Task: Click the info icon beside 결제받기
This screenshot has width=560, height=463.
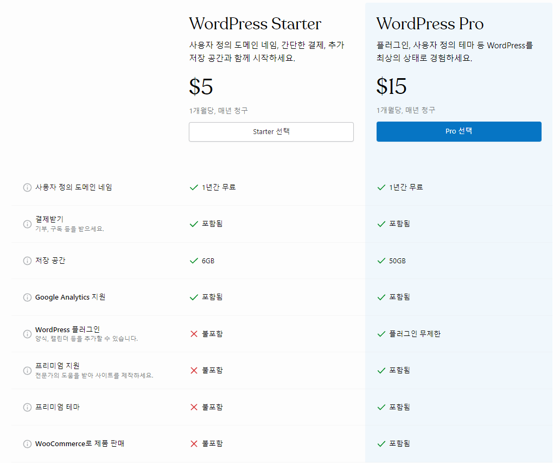Action: point(27,224)
